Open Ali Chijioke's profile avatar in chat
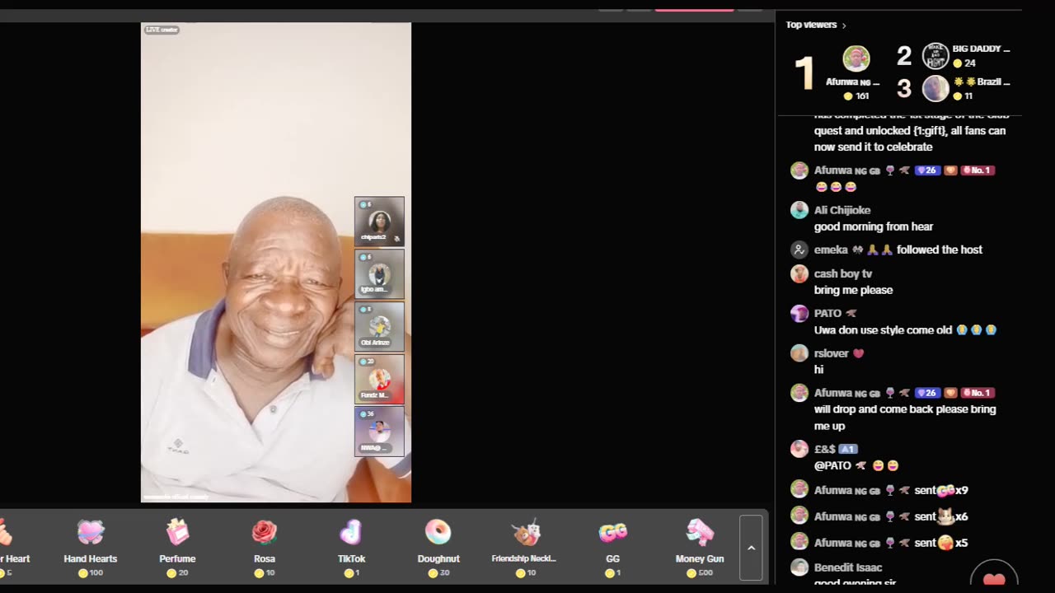1055x593 pixels. pos(799,210)
